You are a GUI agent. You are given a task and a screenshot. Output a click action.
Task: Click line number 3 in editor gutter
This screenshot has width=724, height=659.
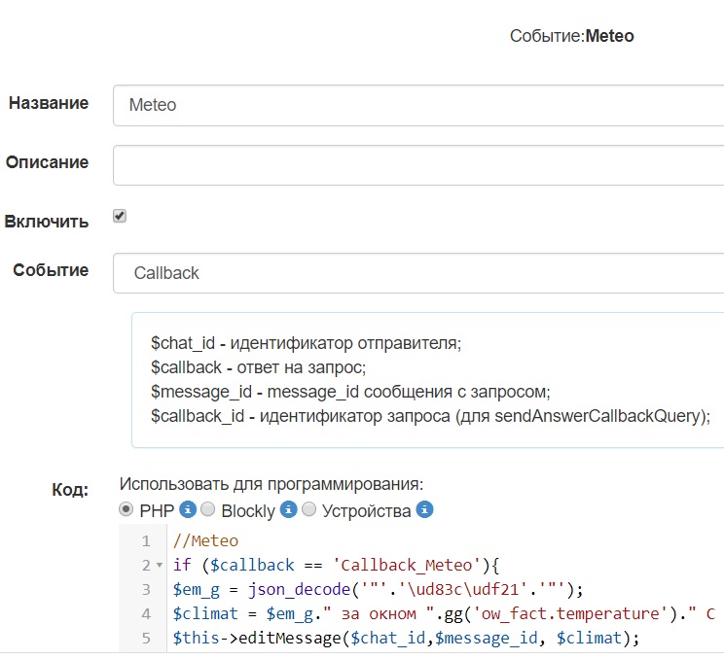[x=145, y=589]
